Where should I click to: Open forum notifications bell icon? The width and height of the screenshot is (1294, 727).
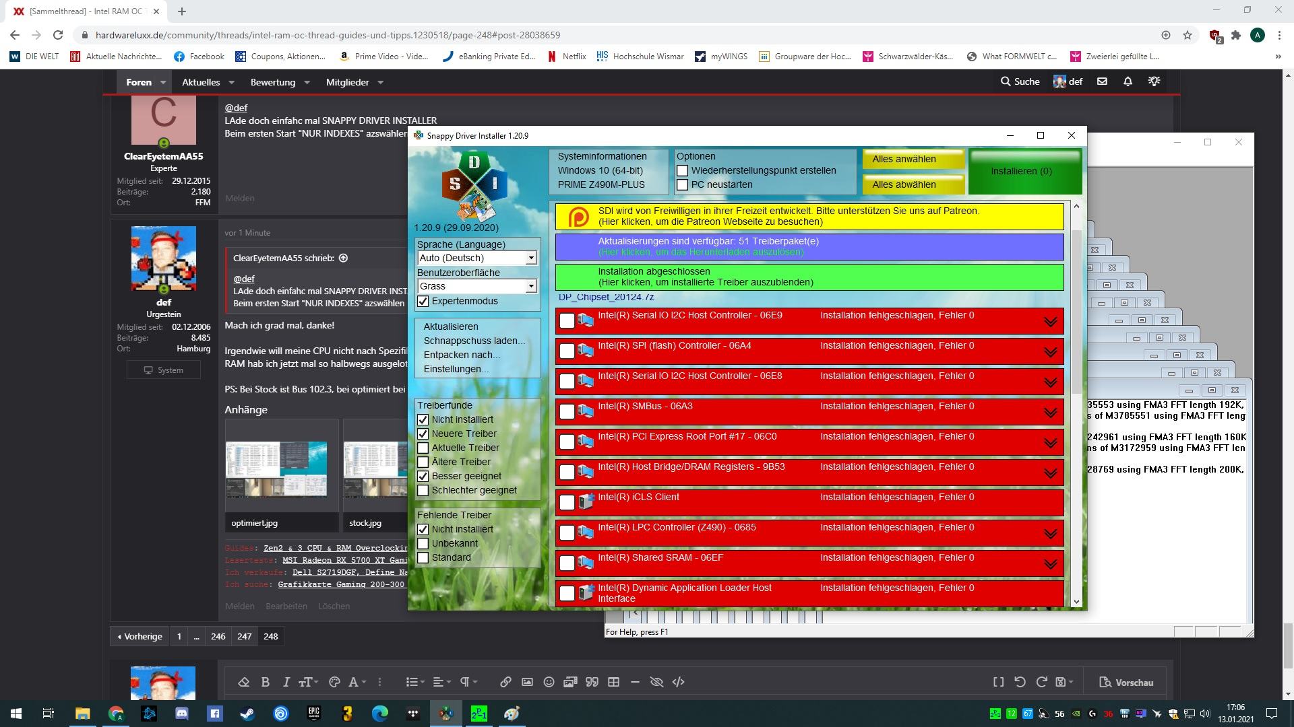[x=1128, y=81]
